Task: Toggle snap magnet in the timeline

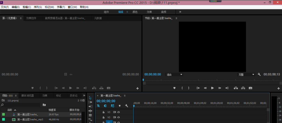Action: point(105,106)
